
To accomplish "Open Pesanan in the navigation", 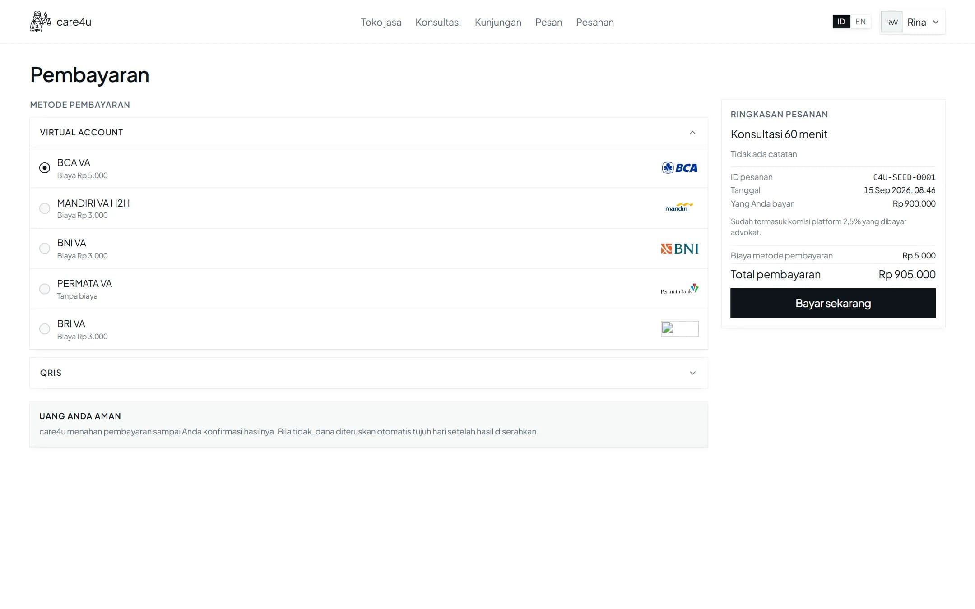I will (595, 22).
